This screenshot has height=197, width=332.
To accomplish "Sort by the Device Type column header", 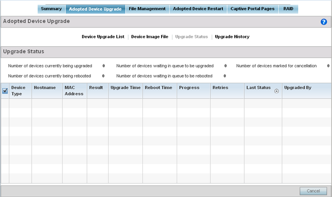I will (x=20, y=91).
